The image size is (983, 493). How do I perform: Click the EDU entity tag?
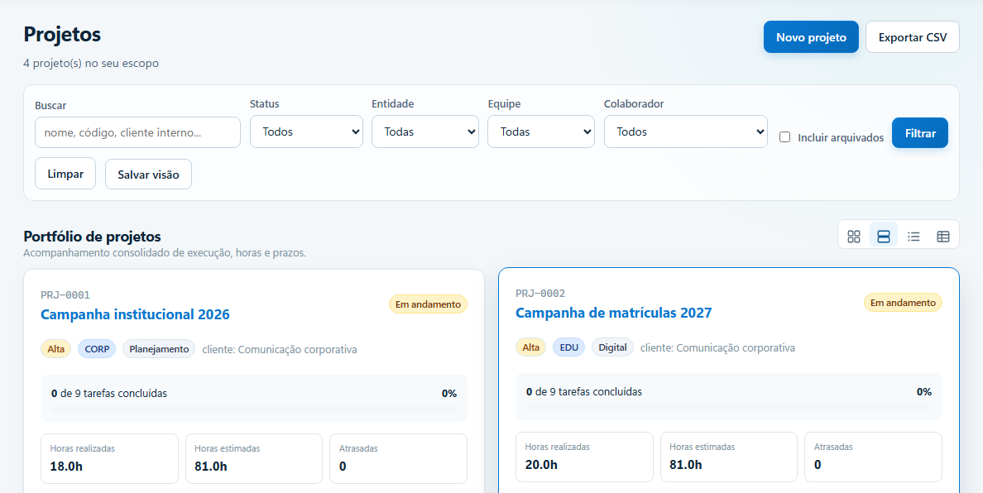(568, 347)
